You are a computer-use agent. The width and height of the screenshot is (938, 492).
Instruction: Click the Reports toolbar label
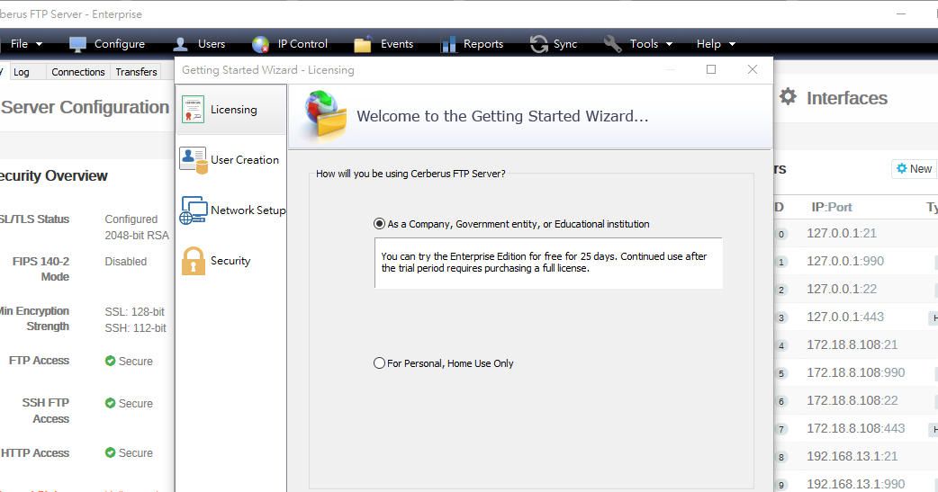pyautogui.click(x=483, y=44)
